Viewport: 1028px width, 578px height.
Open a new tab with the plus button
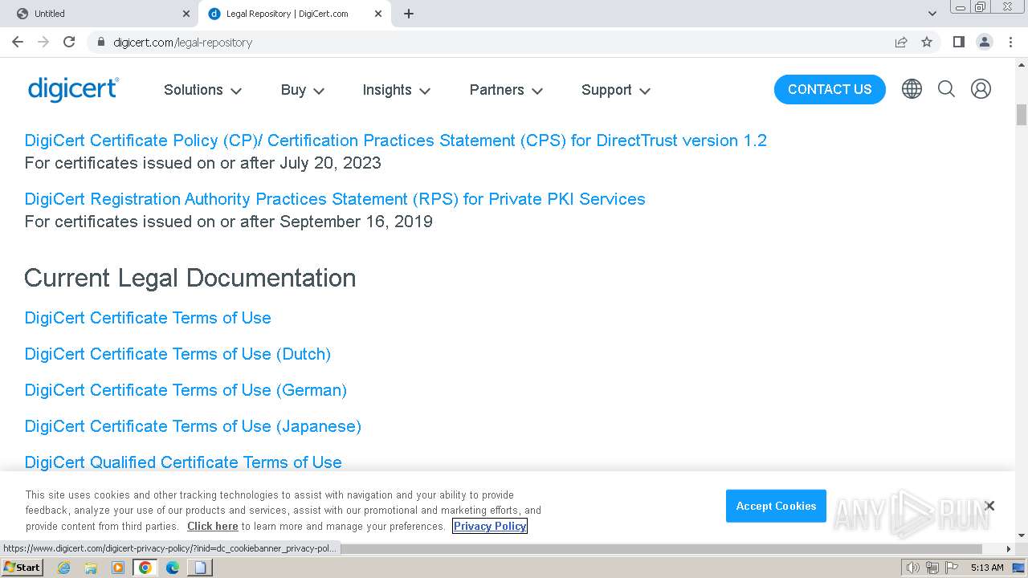tap(409, 14)
